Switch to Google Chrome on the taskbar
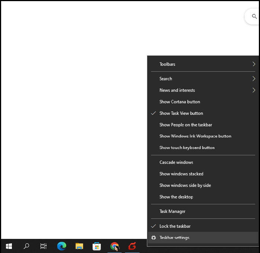The image size is (260, 253). coord(115,246)
